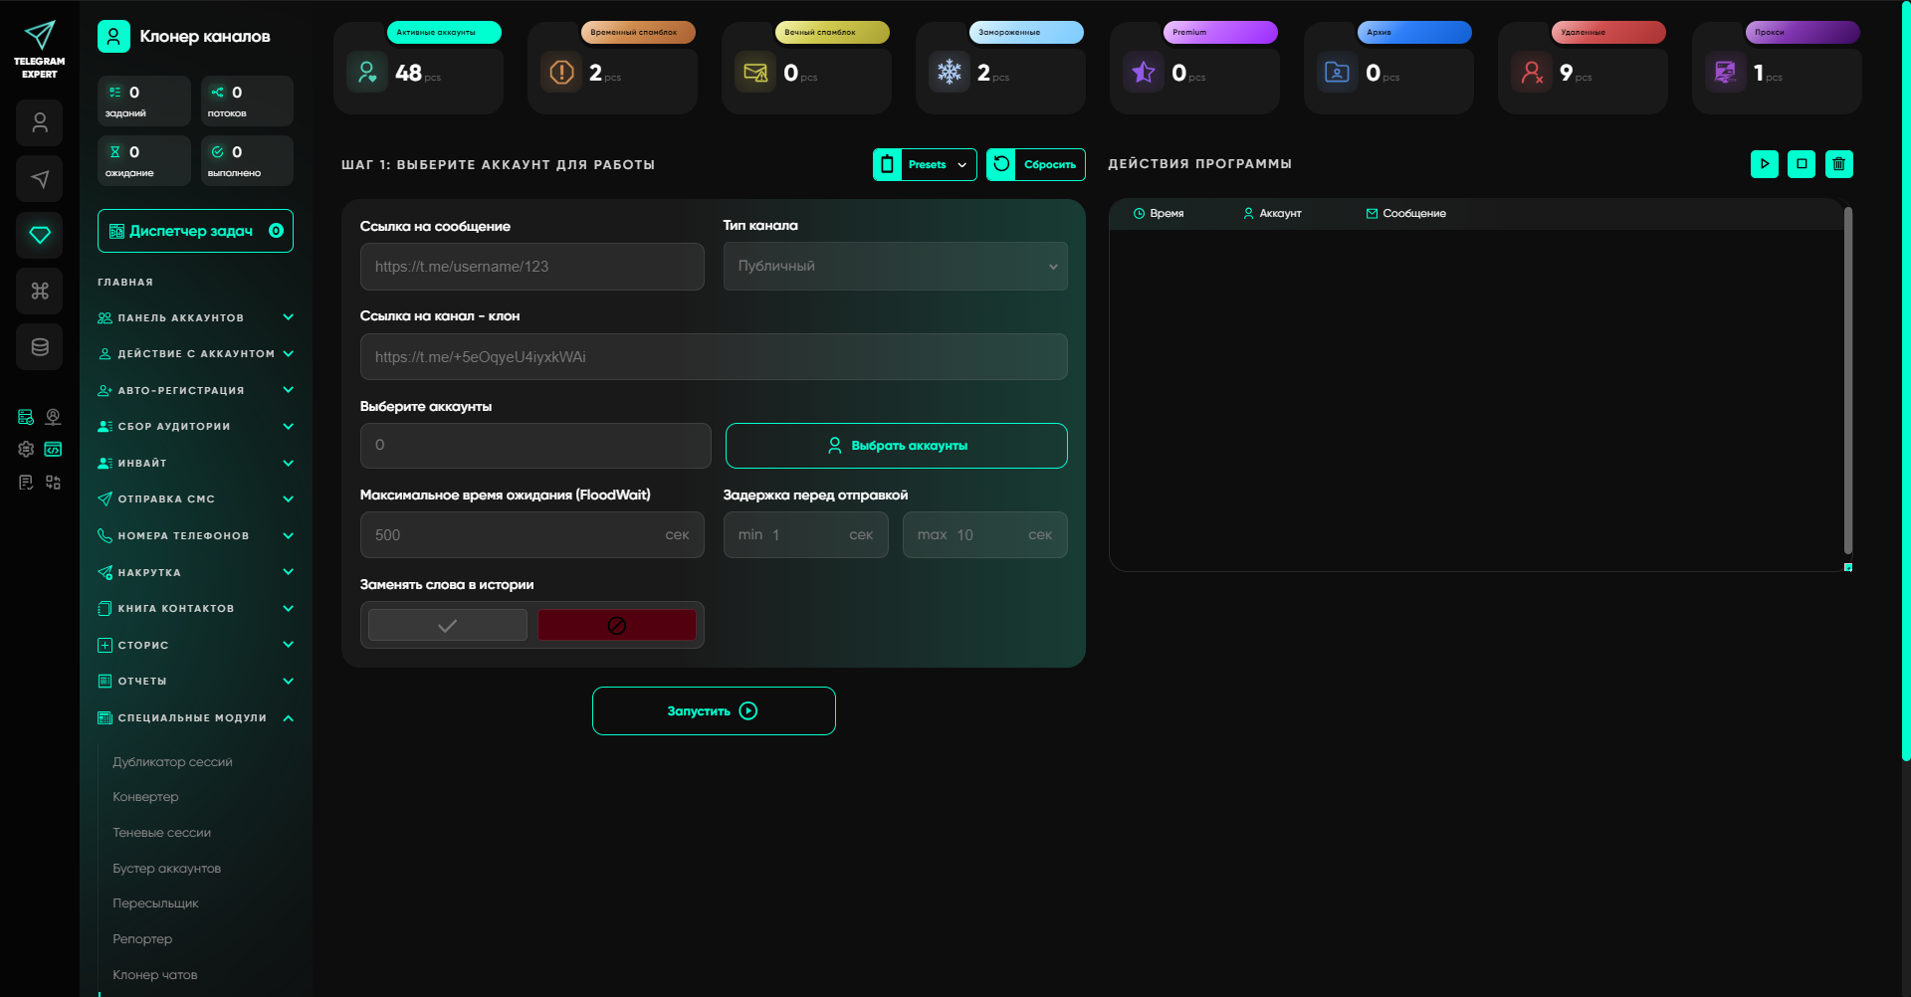The image size is (1911, 997).
Task: Enable word replacement with checkmark toggle
Action: click(x=448, y=625)
